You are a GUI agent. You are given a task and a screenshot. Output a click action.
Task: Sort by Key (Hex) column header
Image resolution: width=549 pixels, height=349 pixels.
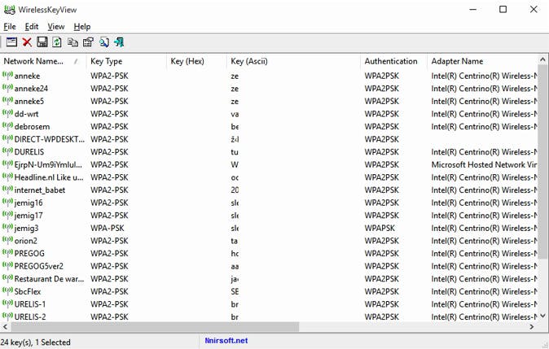click(x=196, y=61)
